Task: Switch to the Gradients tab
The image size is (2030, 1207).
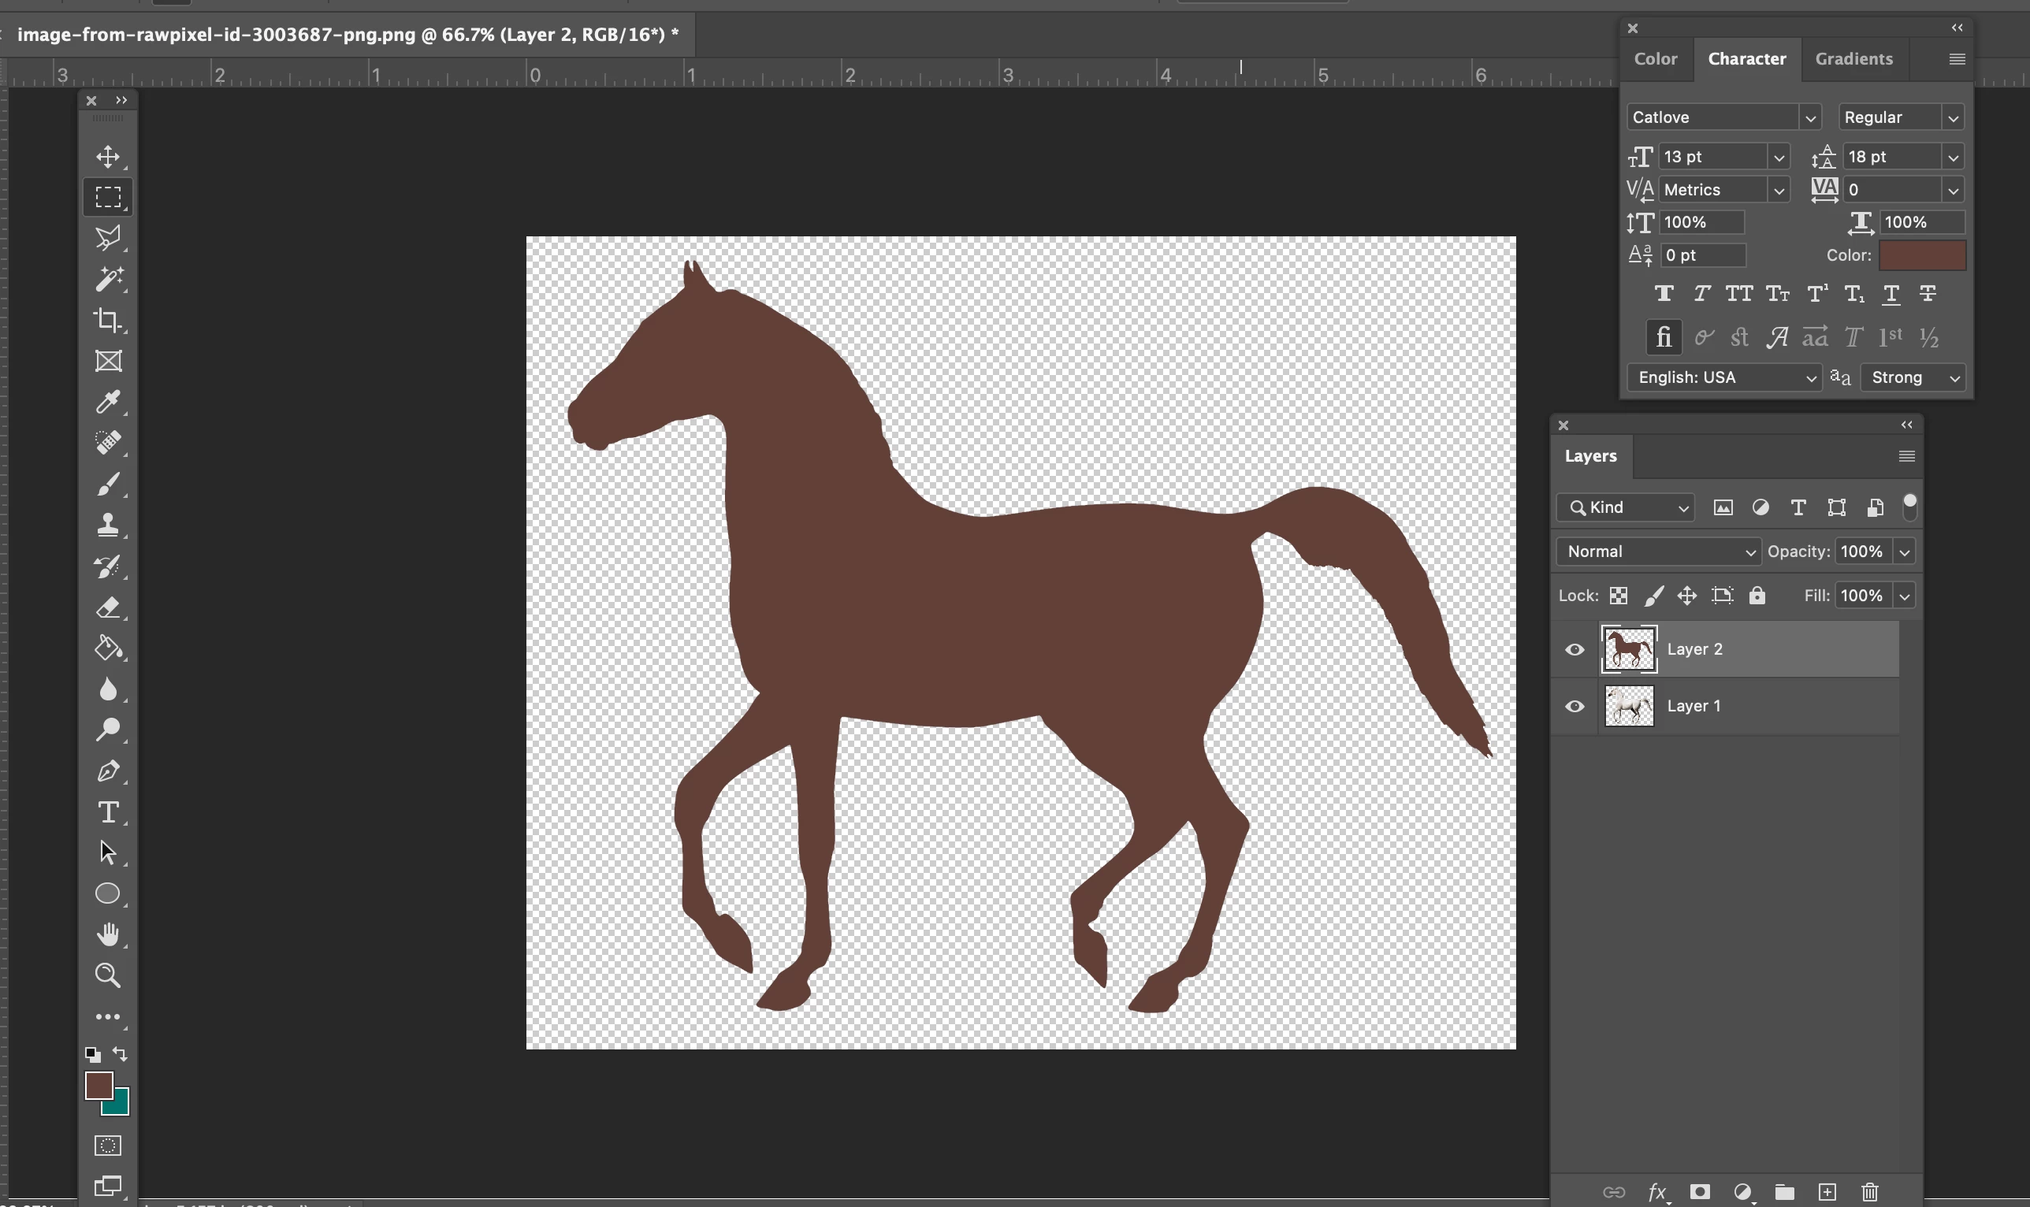Action: (1853, 58)
